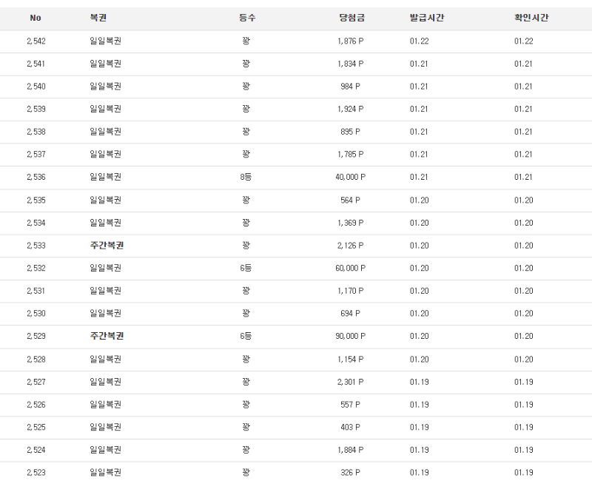Click the 당첨금 column header

point(352,18)
